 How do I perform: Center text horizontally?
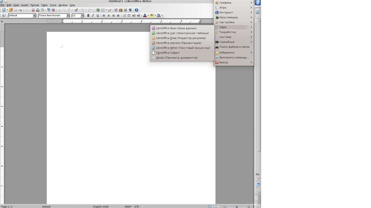pos(109,15)
